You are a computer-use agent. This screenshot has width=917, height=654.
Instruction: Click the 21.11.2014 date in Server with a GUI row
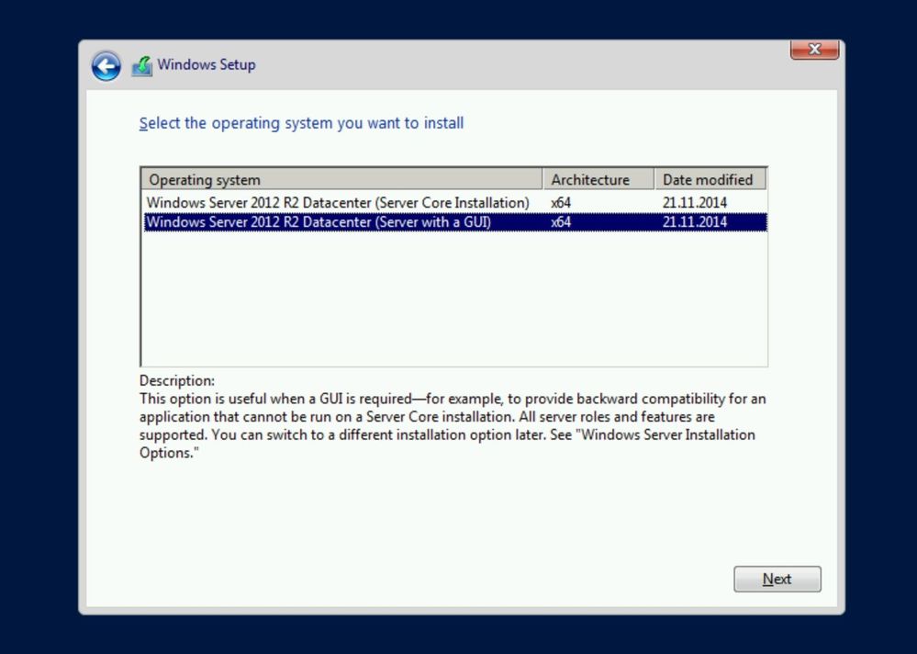pyautogui.click(x=695, y=222)
